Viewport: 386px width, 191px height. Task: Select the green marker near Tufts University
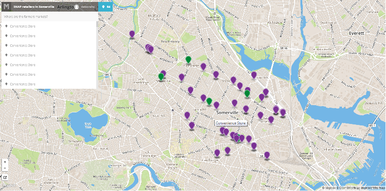click(188, 60)
